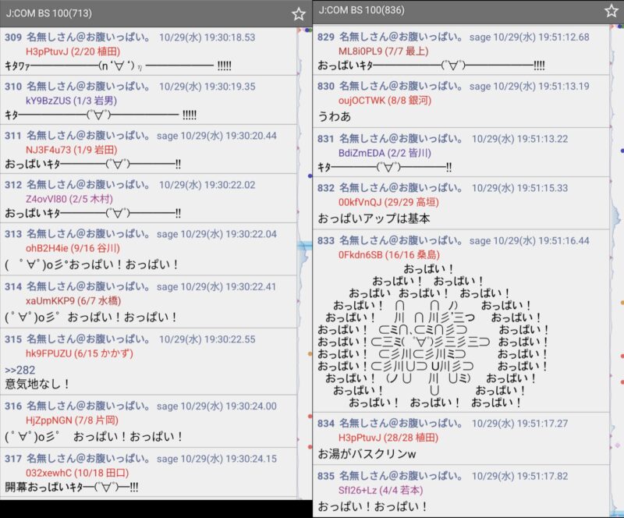624x518 pixels.
Task: Select post number 314
Action: pos(13,286)
